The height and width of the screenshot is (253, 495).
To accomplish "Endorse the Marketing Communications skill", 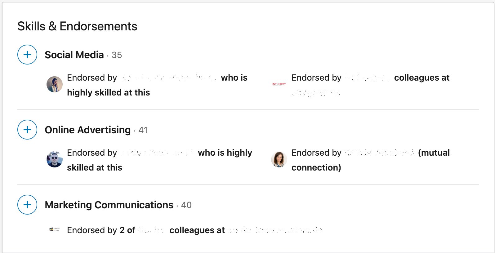I will pyautogui.click(x=27, y=205).
